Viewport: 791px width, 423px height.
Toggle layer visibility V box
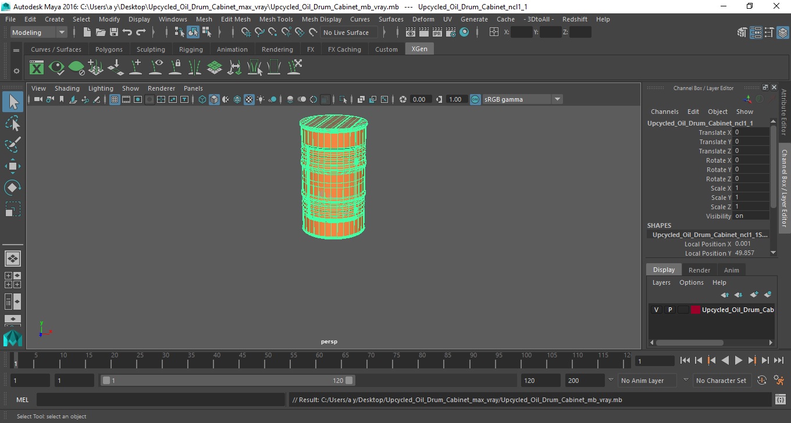click(656, 310)
